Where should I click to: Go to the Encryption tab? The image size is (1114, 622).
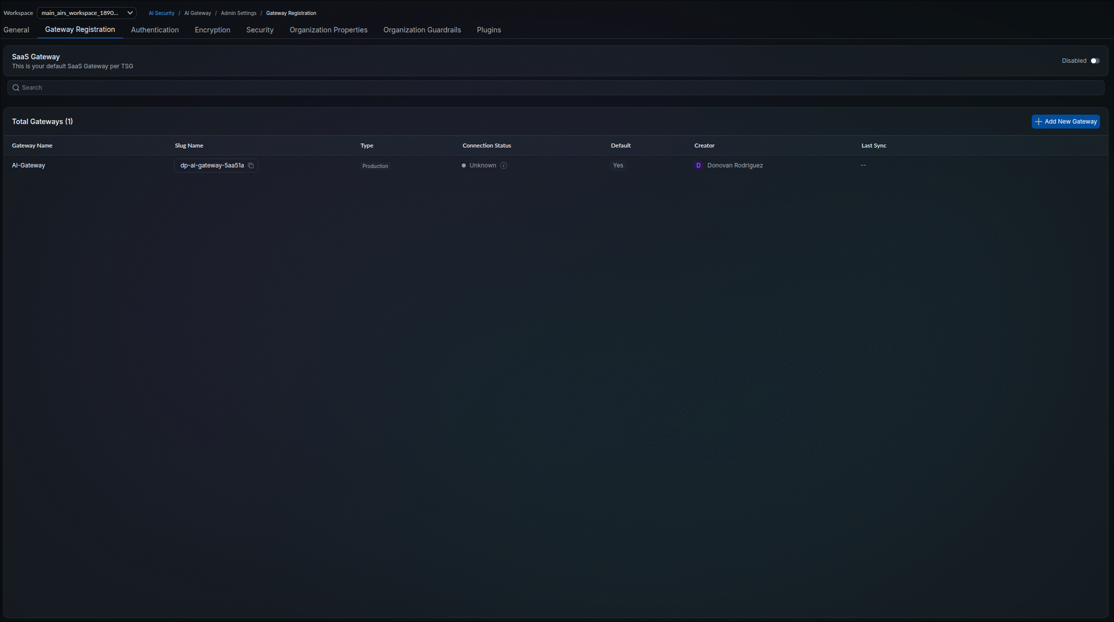[212, 30]
